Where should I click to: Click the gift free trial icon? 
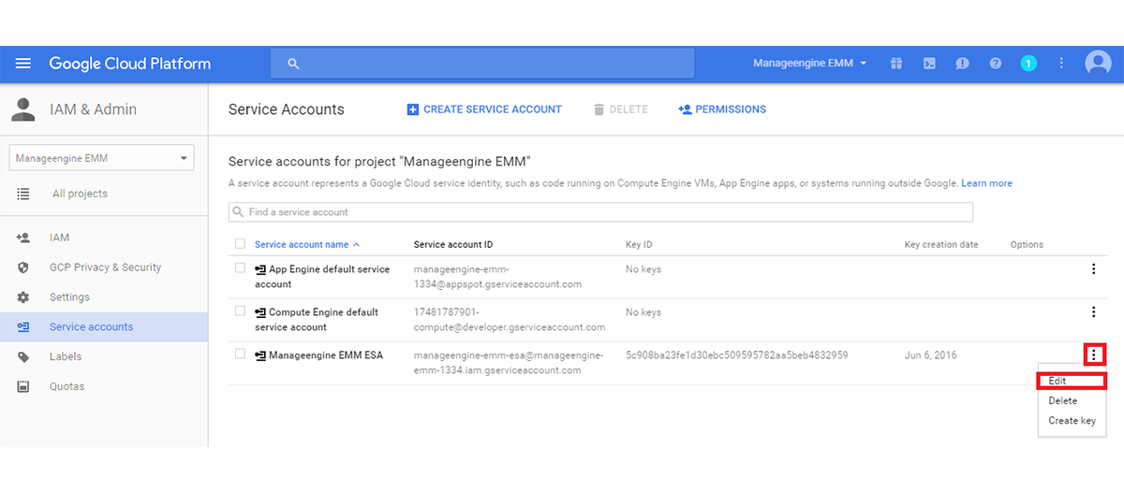point(896,64)
